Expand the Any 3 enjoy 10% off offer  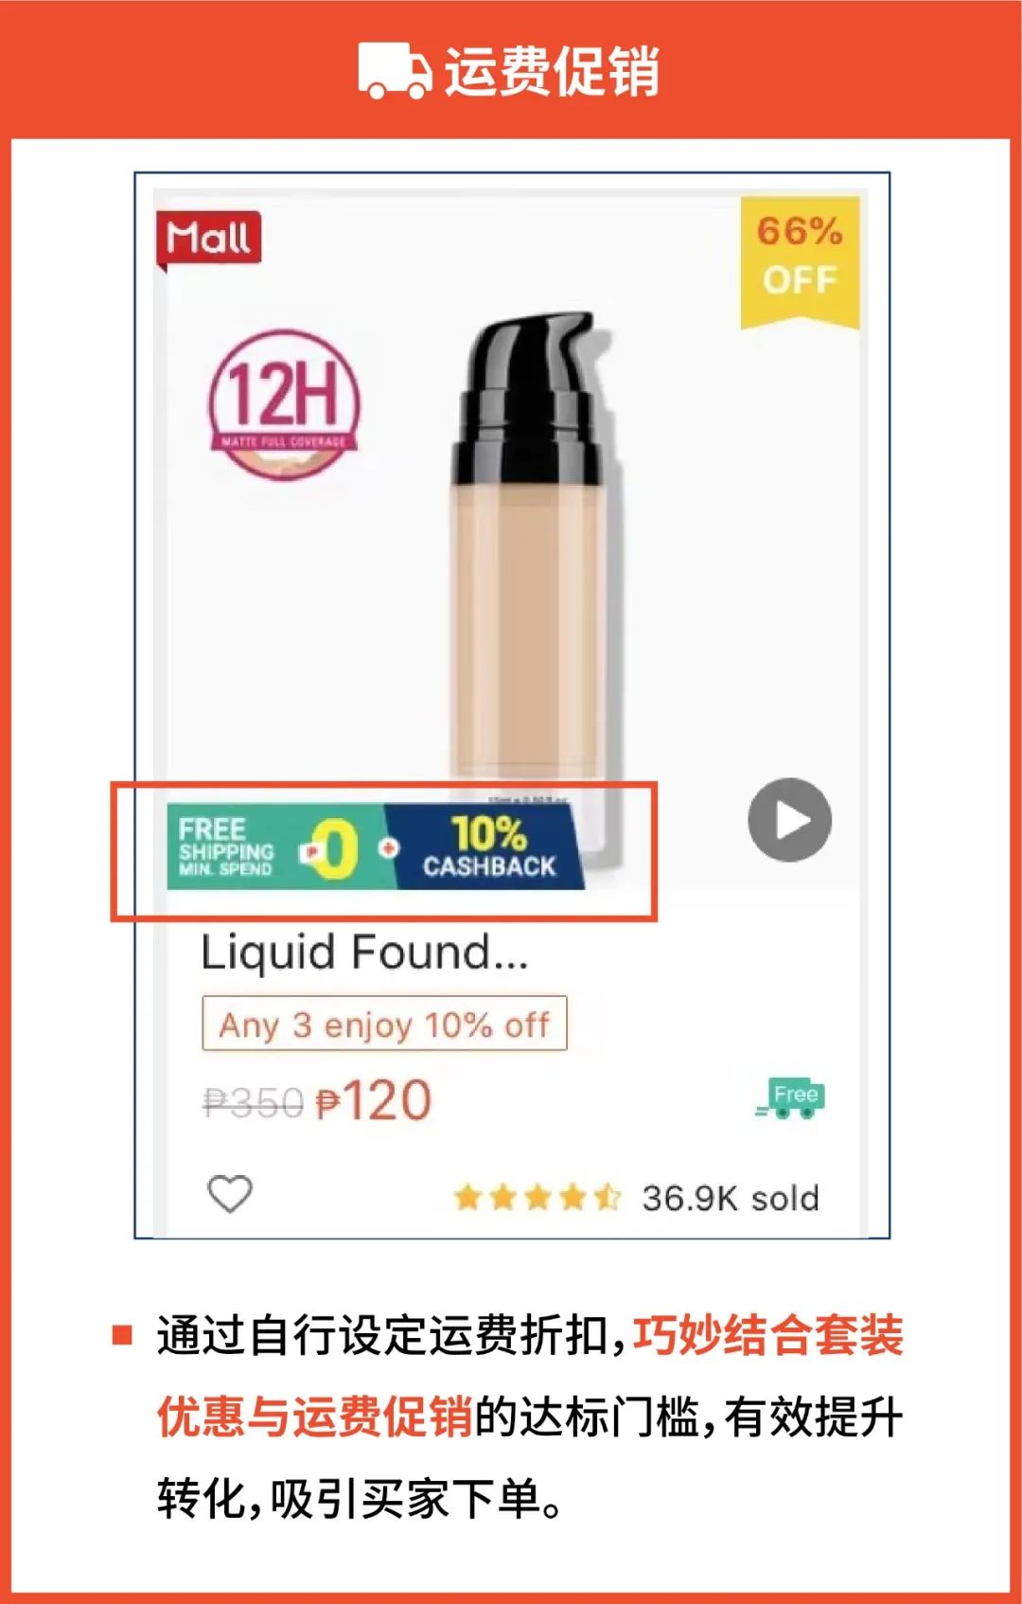pos(382,1024)
